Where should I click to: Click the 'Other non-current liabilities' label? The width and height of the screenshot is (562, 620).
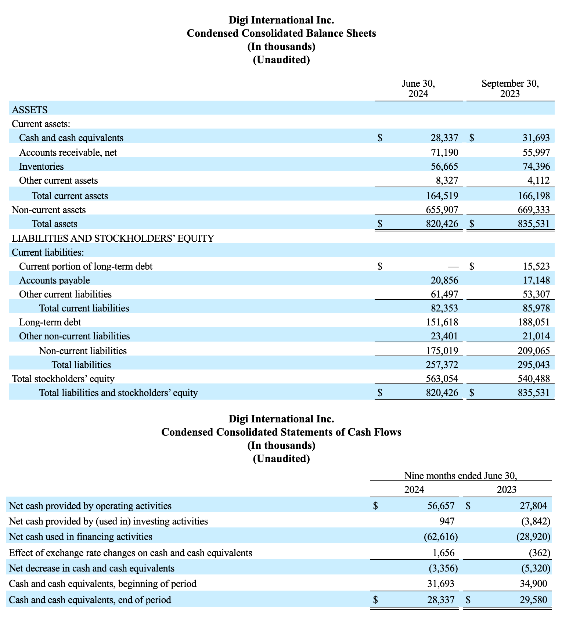coord(75,336)
